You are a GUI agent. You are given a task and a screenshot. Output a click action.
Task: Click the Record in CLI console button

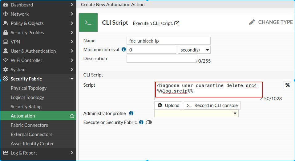click(x=212, y=105)
